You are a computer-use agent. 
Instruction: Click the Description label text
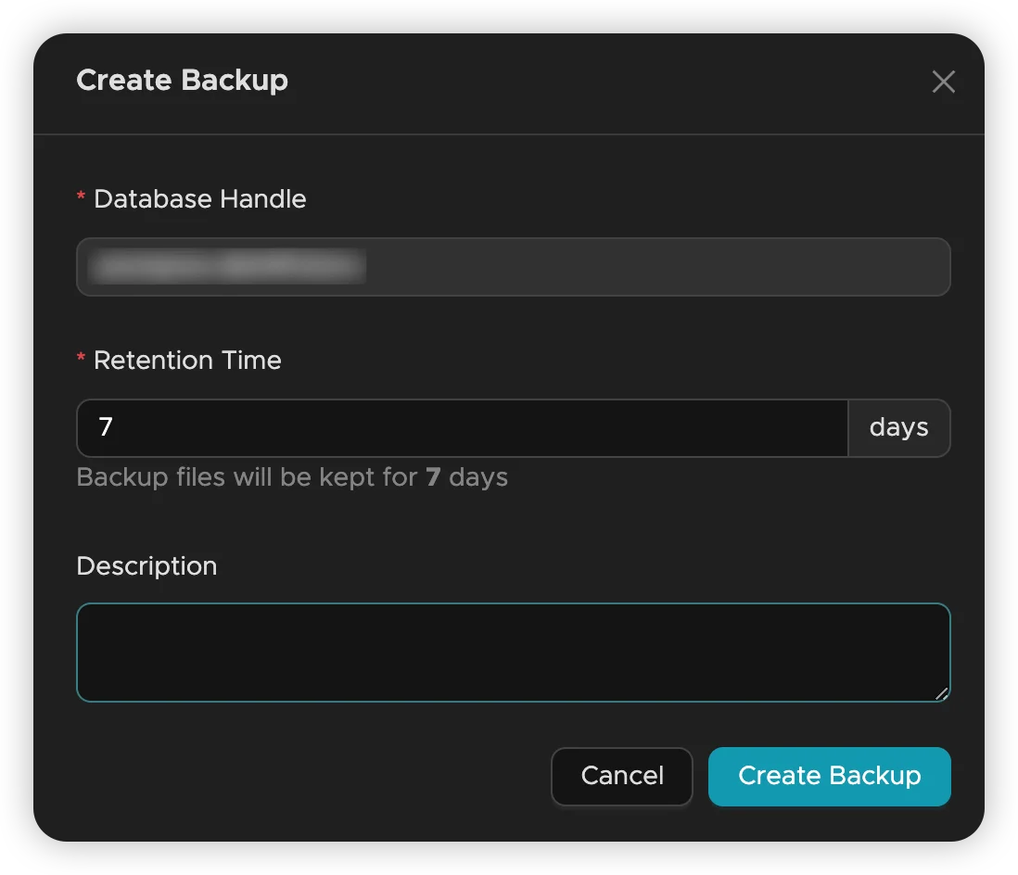[x=146, y=565]
